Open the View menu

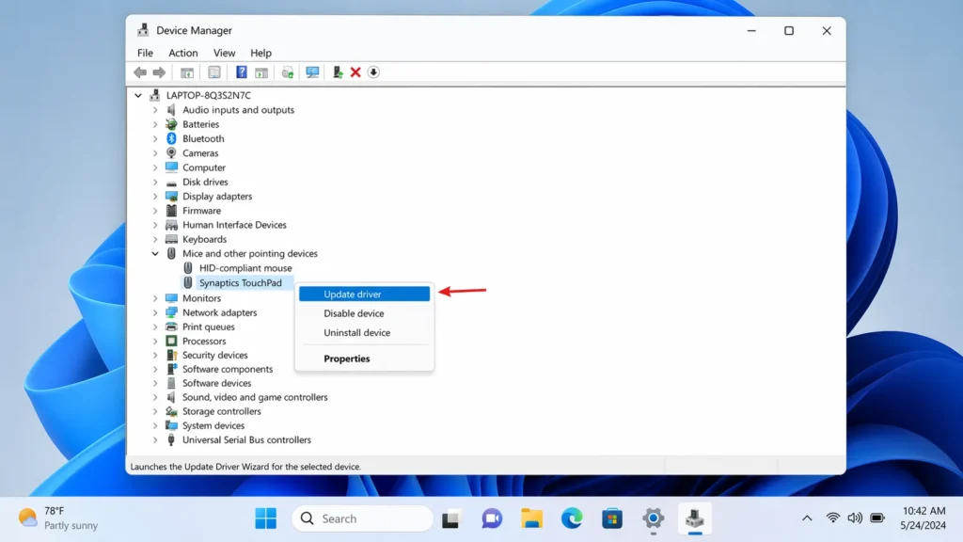point(224,53)
